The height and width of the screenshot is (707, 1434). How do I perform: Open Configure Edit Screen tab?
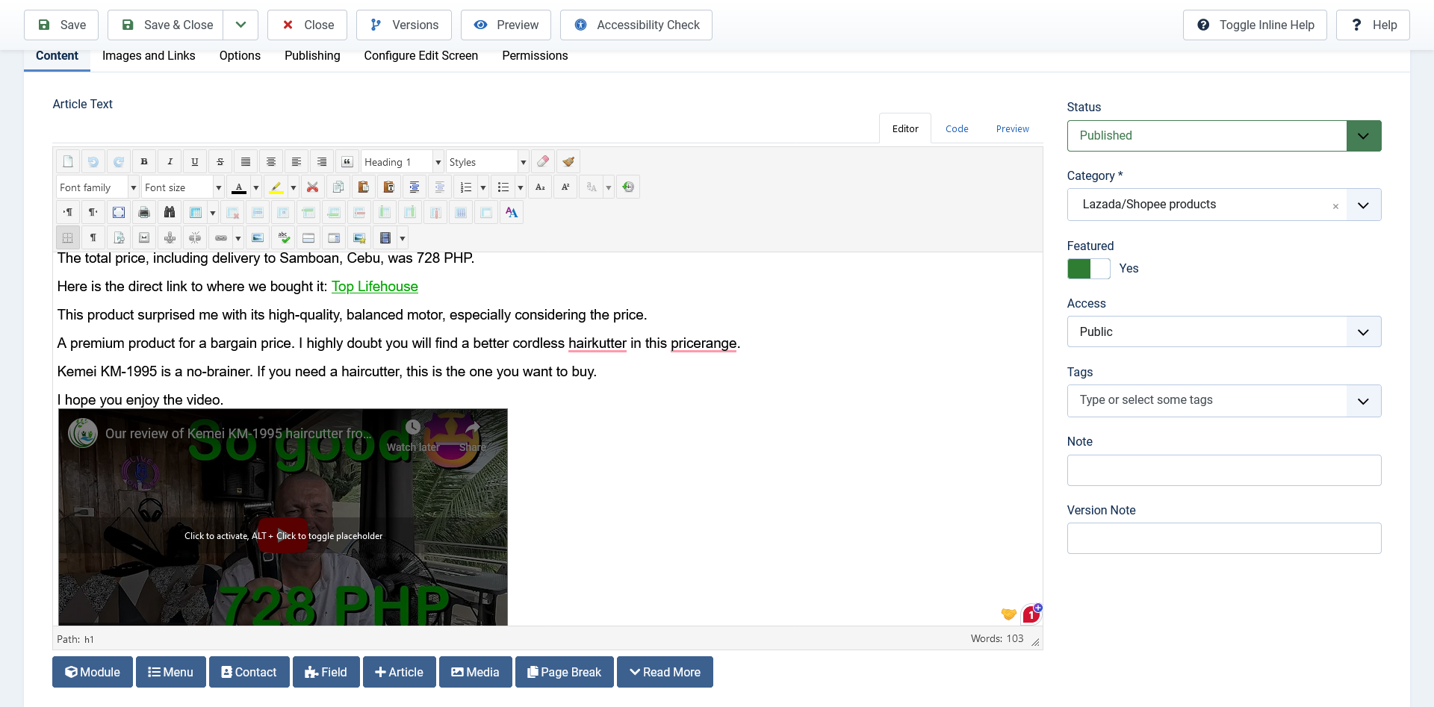pyautogui.click(x=421, y=56)
